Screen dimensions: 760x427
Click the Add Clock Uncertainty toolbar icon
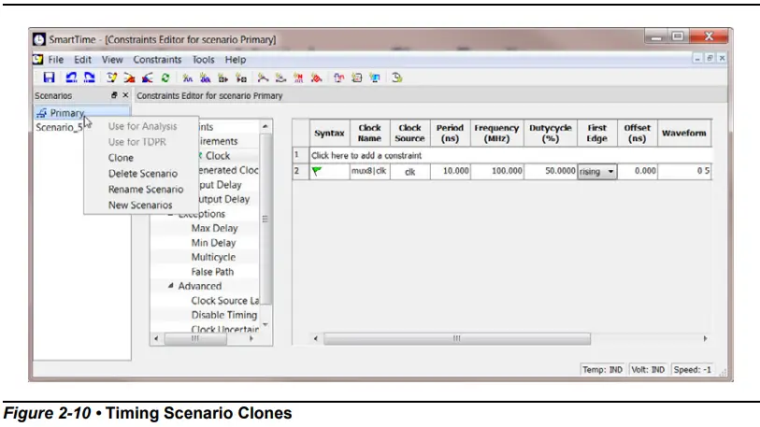pos(375,78)
